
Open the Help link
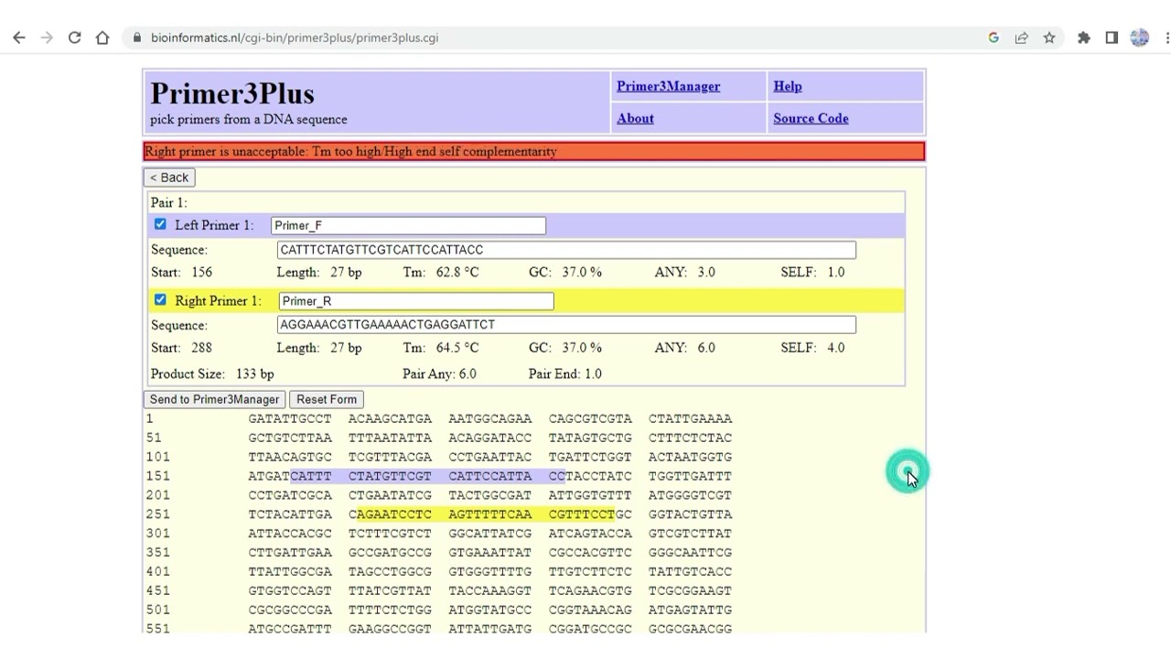click(788, 86)
